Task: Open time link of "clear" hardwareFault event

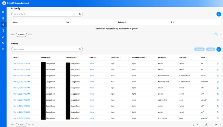Action: (x=22, y=75)
